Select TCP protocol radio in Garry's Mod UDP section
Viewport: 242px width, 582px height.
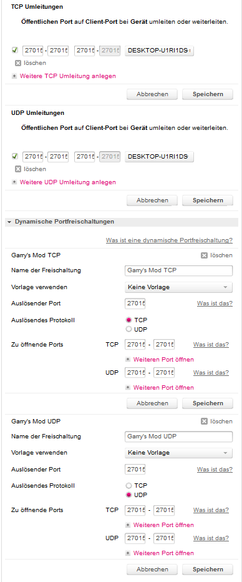128,485
